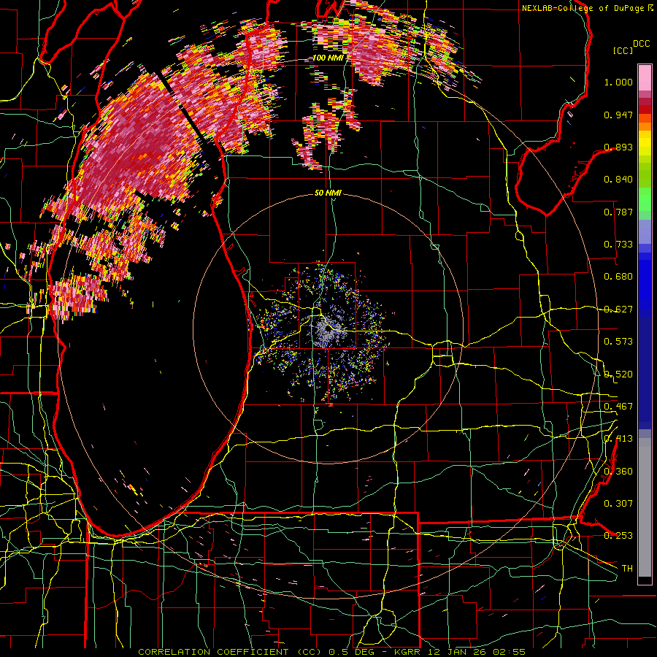Click the 0.787 color scale value
The height and width of the screenshot is (657, 657).
coord(618,212)
